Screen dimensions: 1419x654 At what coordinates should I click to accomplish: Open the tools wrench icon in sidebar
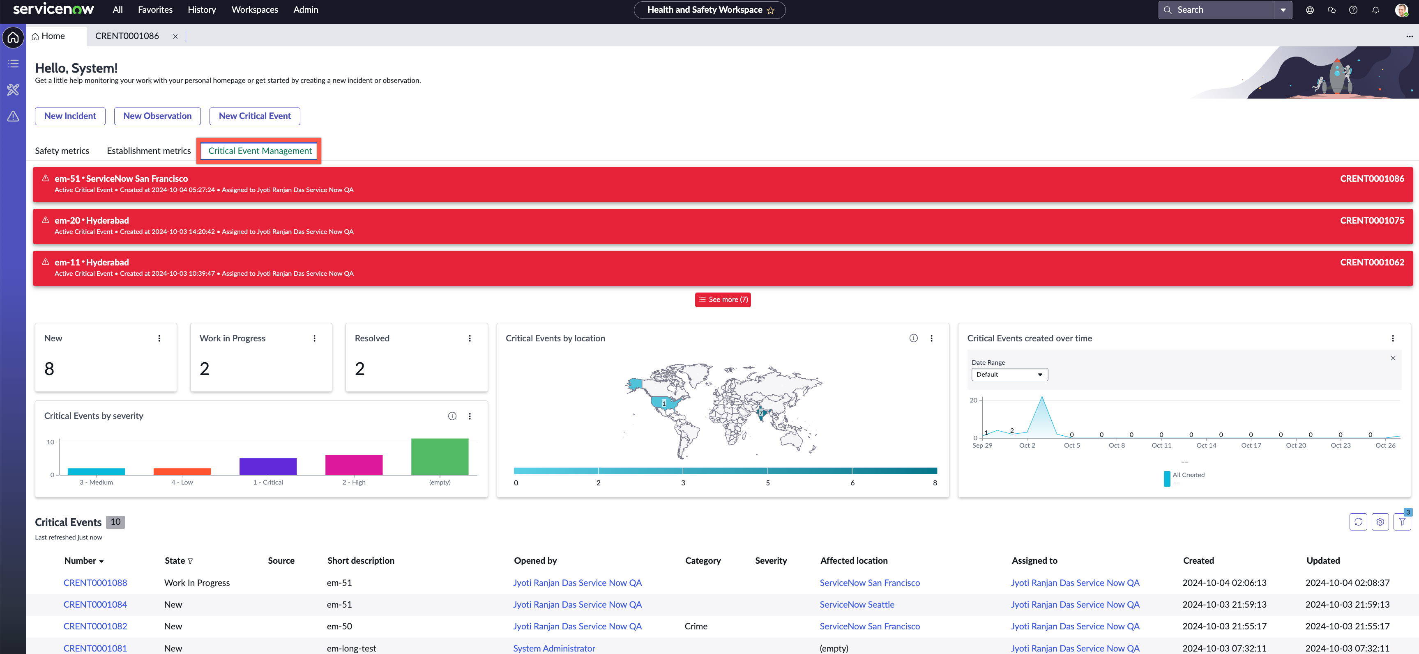pyautogui.click(x=13, y=90)
